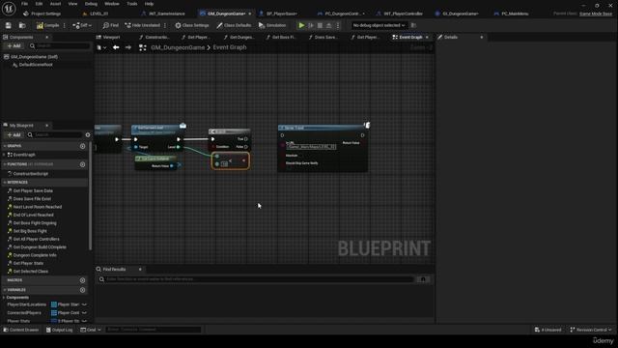Open the Asset menu
618x348 pixels.
point(55,4)
